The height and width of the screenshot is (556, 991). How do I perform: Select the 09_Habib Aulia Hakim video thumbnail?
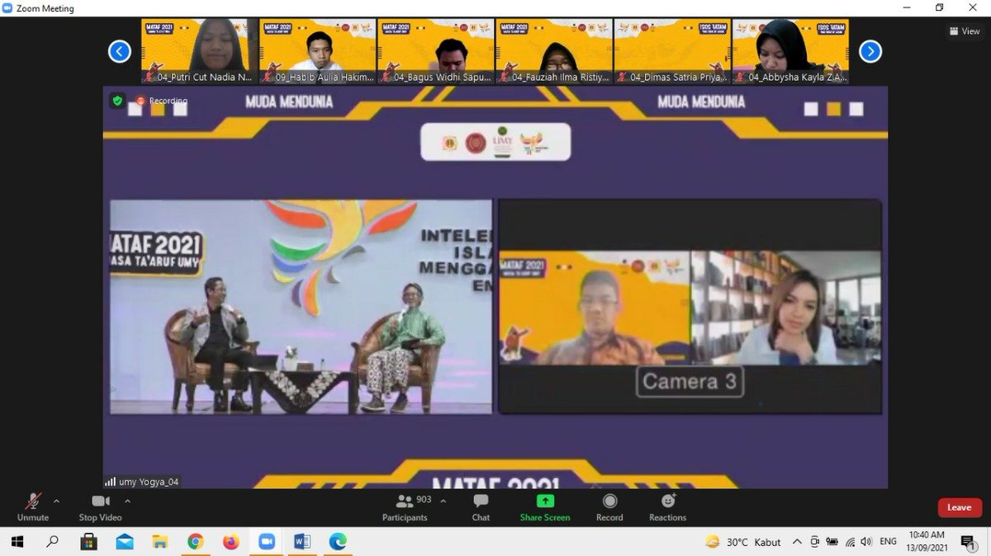(x=317, y=51)
